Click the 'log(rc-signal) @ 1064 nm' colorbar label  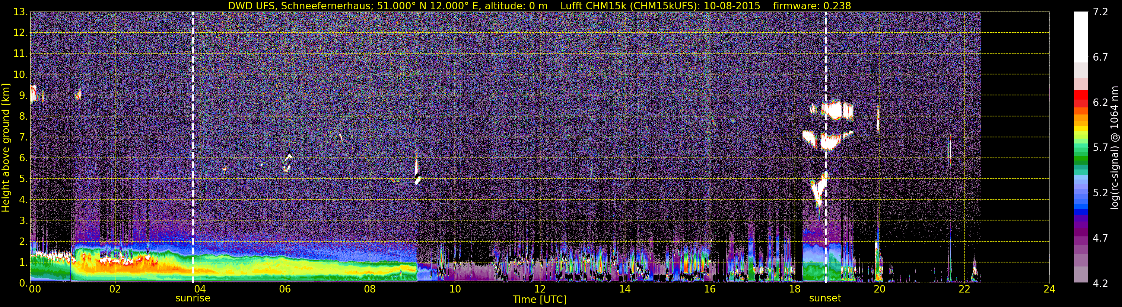click(x=1114, y=148)
